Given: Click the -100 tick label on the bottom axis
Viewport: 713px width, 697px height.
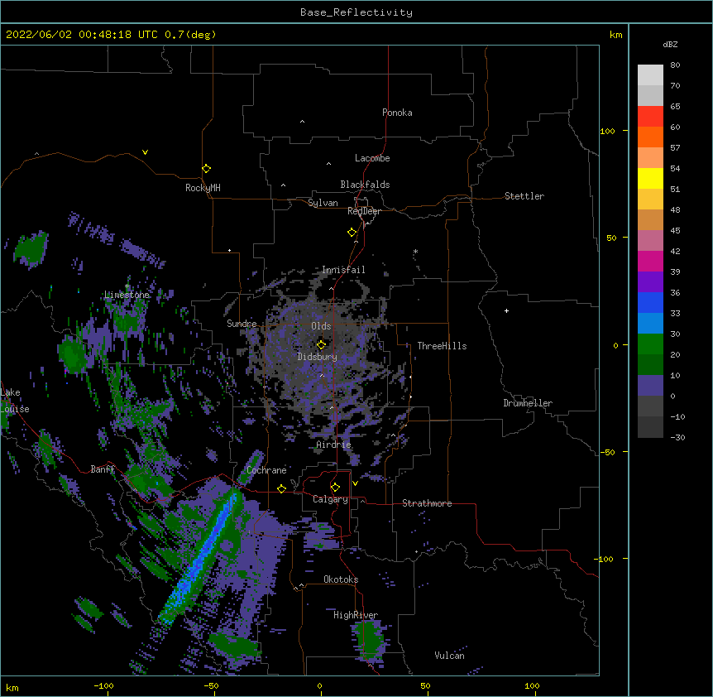Looking at the screenshot, I should click(x=103, y=685).
